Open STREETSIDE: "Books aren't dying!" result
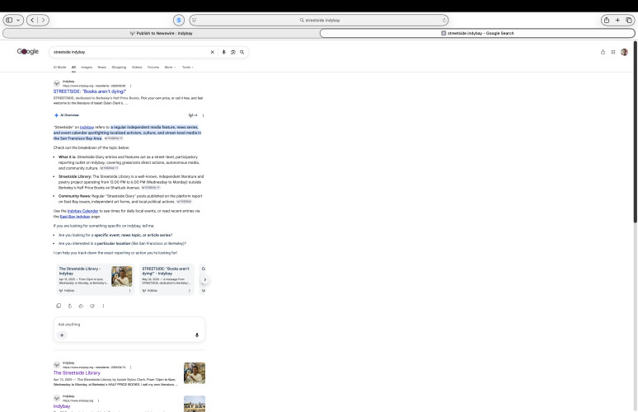 [90, 91]
